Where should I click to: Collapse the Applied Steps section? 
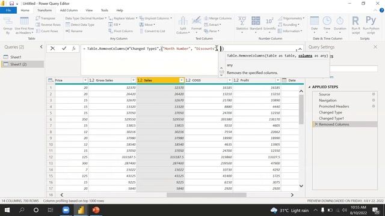(309, 87)
